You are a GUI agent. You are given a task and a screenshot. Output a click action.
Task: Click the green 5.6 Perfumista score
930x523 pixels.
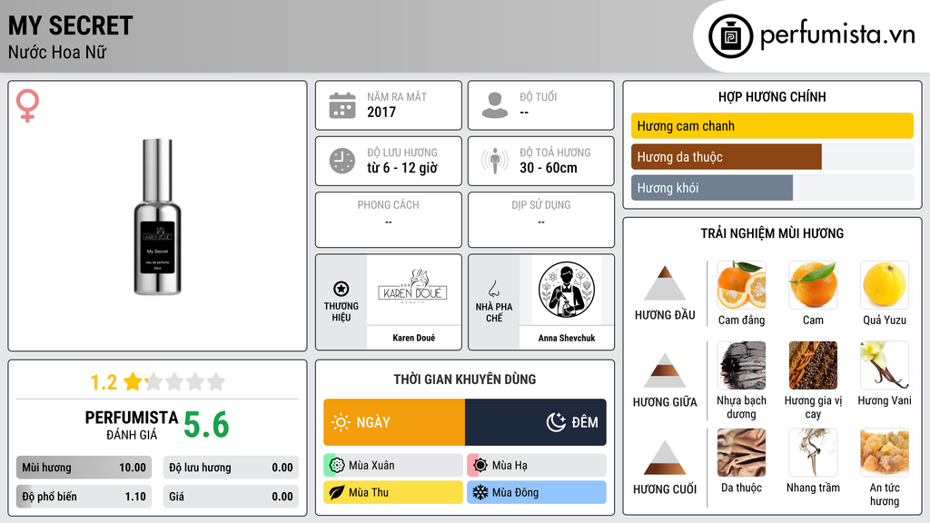tap(206, 425)
